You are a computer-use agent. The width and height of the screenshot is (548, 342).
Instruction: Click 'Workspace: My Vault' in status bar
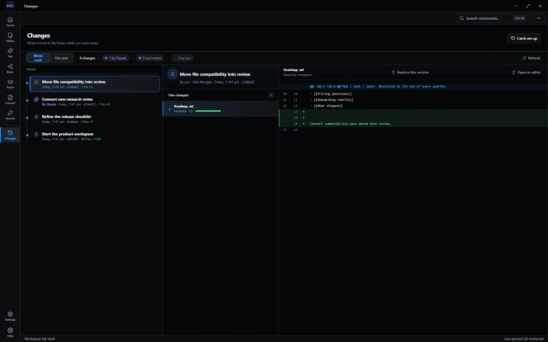click(40, 339)
